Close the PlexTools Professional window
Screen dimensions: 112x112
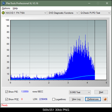tap(107, 3)
